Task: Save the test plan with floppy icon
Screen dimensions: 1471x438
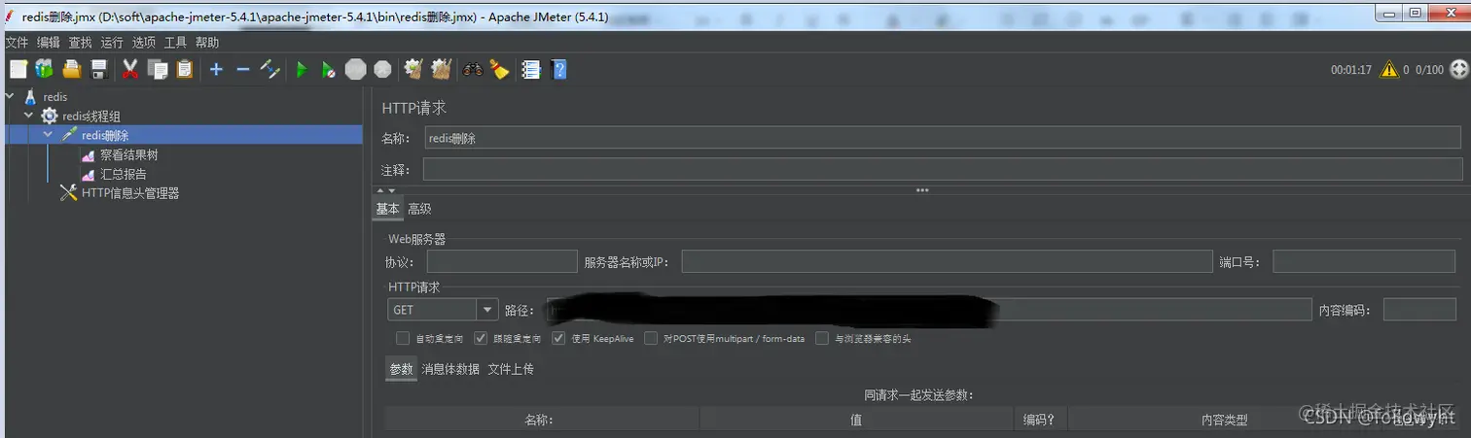Action: [98, 69]
